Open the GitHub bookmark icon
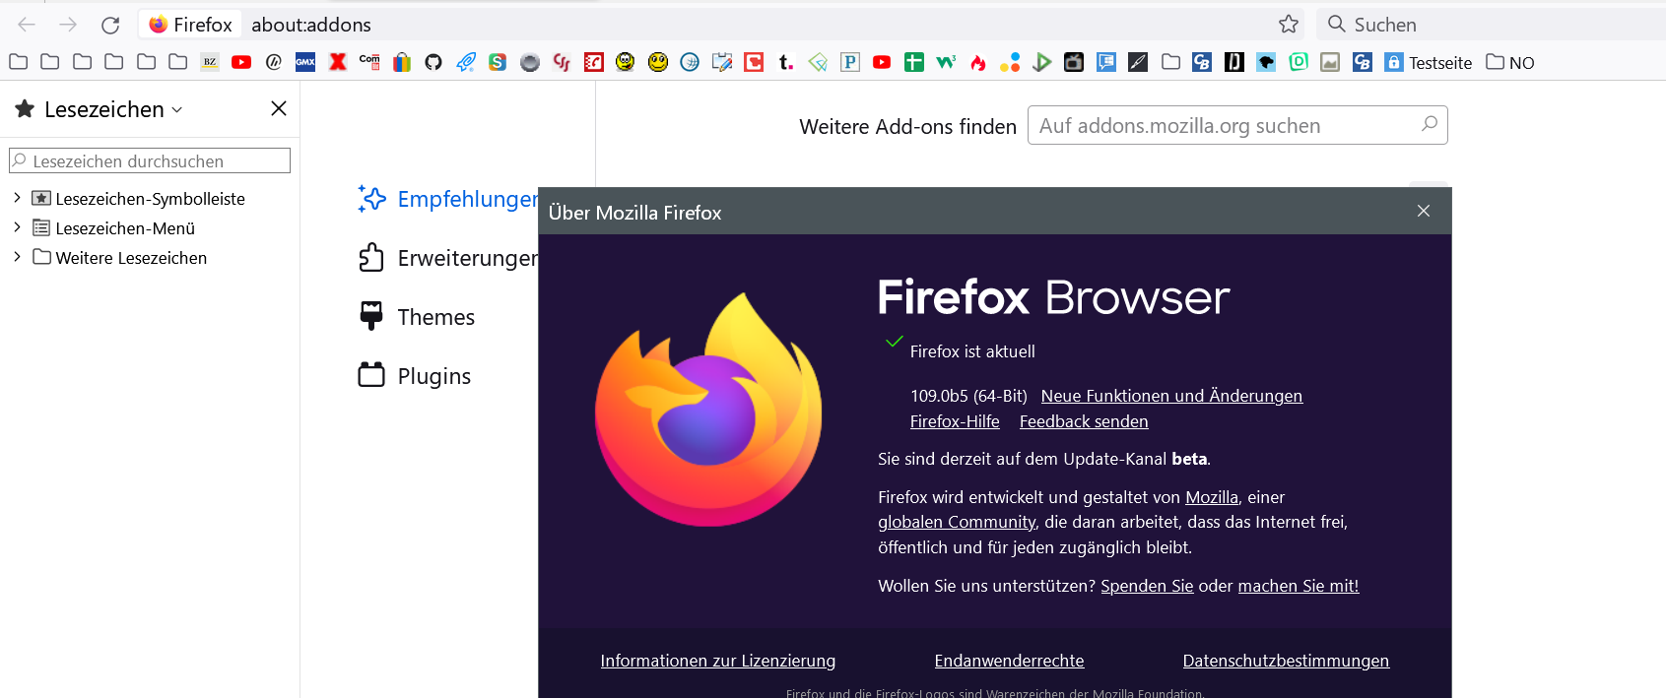The height and width of the screenshot is (698, 1666). pyautogui.click(x=433, y=62)
